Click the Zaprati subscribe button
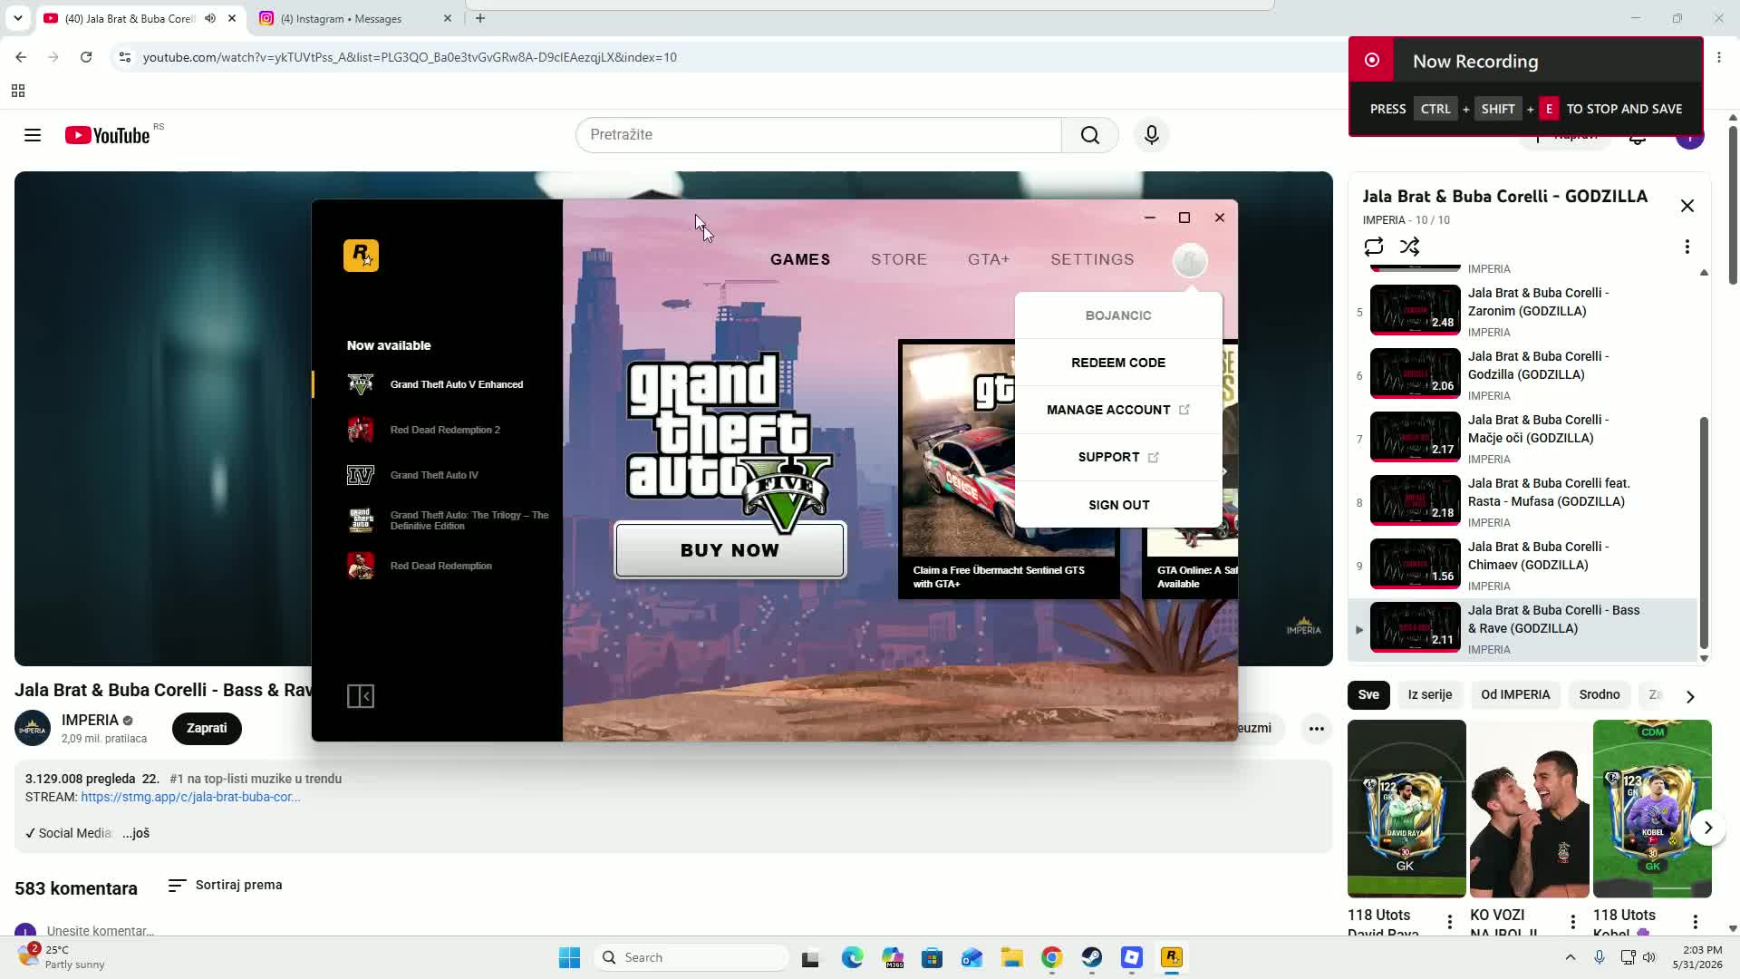Viewport: 1740px width, 979px height. 207,728
